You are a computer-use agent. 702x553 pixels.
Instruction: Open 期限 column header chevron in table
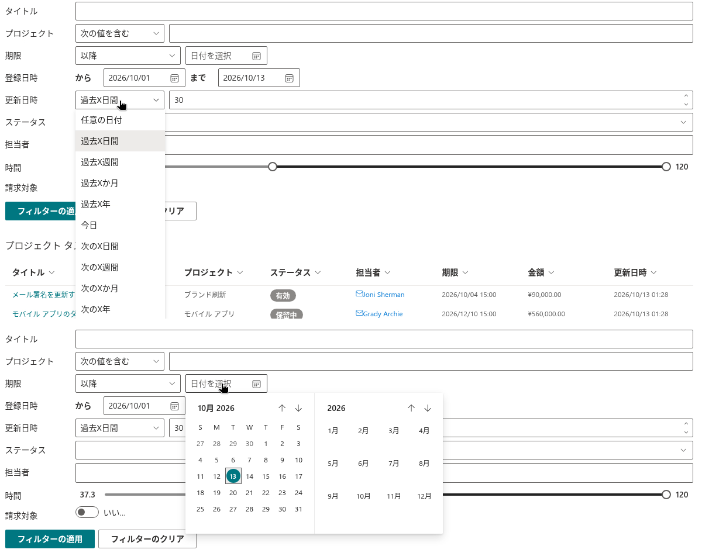465,272
